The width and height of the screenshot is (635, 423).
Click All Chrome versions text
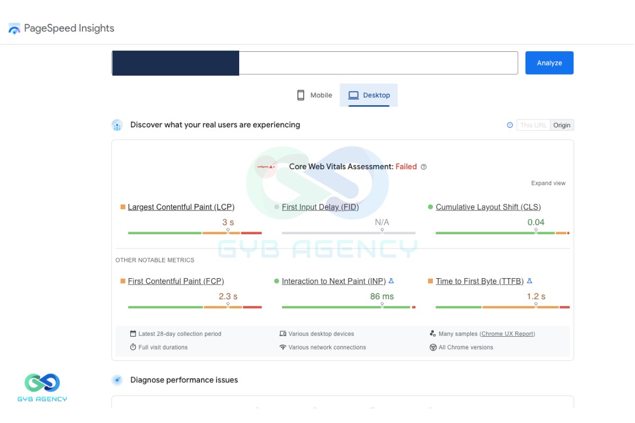[466, 347]
